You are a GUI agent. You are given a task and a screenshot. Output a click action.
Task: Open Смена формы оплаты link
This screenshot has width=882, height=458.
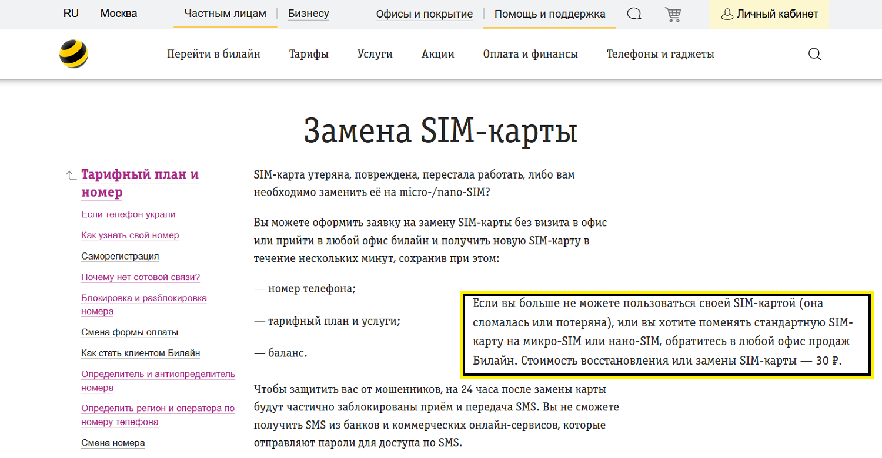coord(129,332)
